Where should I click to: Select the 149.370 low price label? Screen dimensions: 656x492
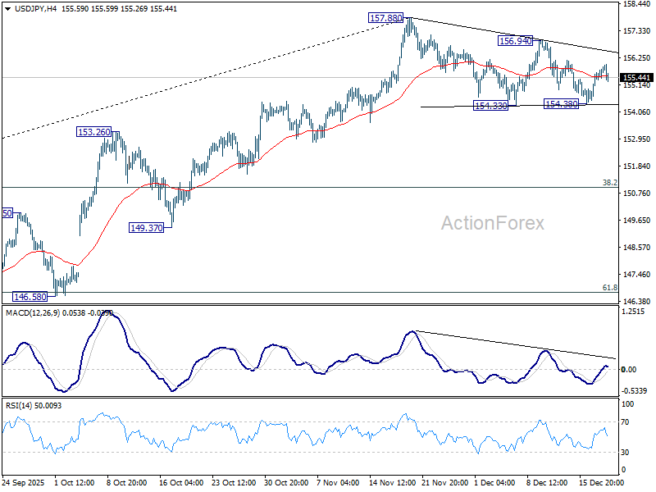147,228
